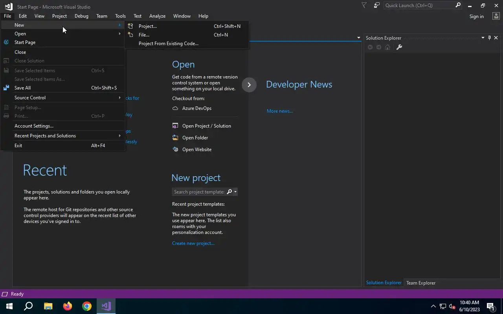Open the Help menu
Screen dimensions: 503x314
coord(203,16)
